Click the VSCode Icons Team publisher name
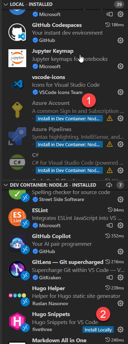128x344 pixels. point(61,92)
